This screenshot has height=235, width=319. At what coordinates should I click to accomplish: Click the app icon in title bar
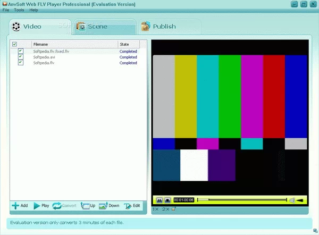(x=4, y=4)
